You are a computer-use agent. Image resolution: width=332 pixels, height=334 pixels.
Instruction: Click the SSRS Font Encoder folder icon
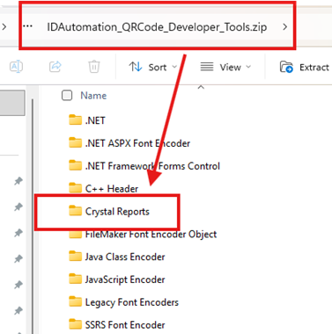[x=75, y=324]
